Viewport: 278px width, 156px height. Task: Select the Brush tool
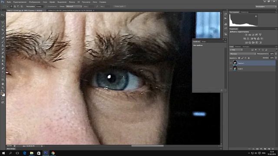point(3,42)
